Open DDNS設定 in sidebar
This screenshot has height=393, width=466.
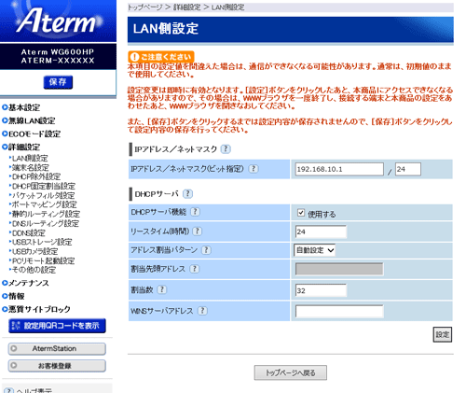tap(28, 232)
